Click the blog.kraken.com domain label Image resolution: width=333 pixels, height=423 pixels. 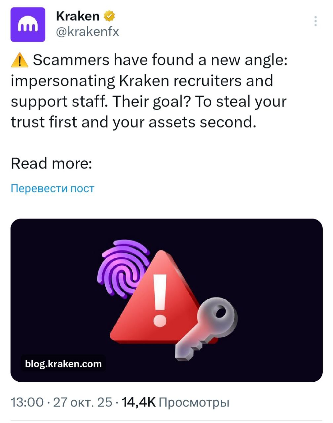point(63,364)
